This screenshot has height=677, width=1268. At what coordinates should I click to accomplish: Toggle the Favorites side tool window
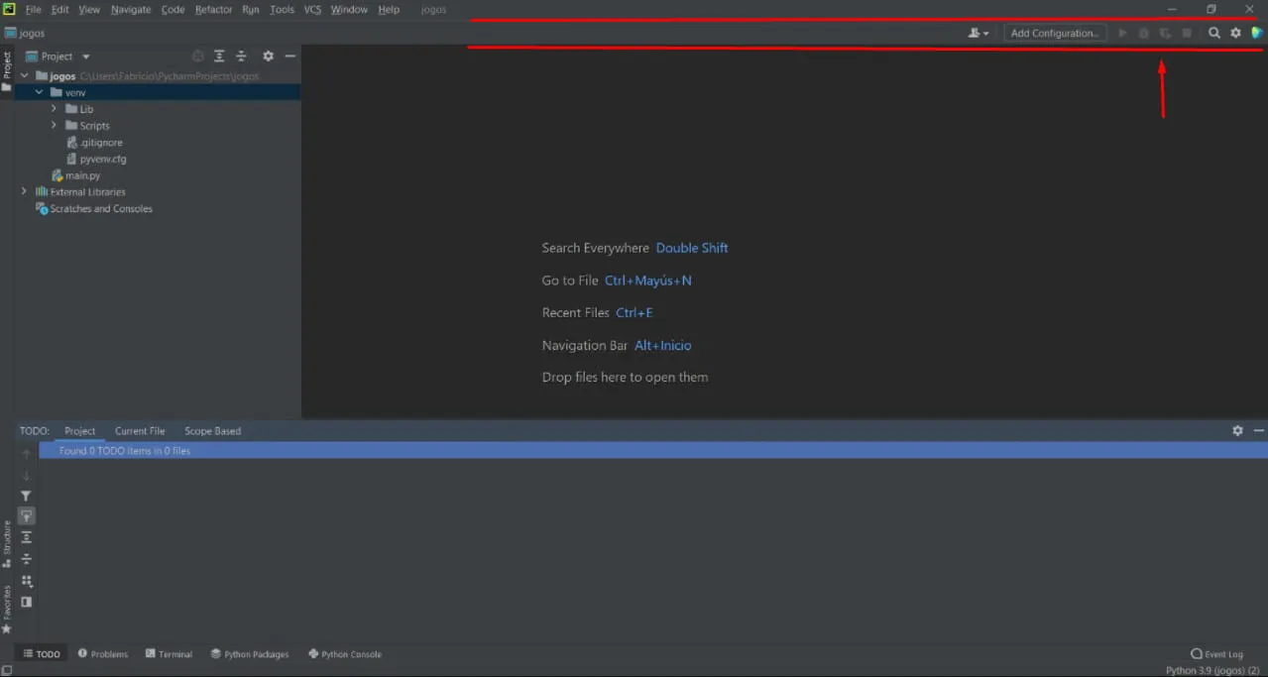7,607
